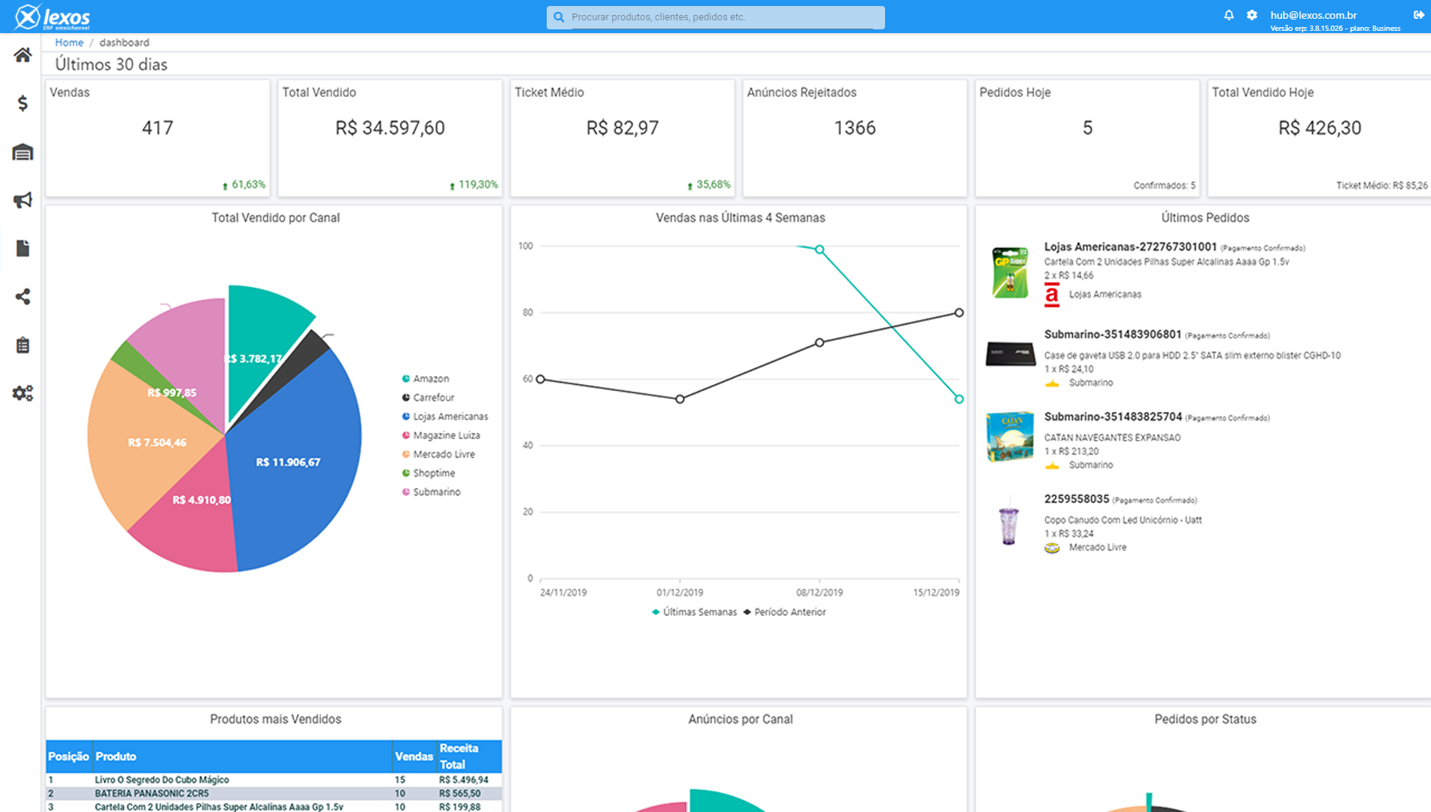1431x812 pixels.
Task: Open the share integrations icon in sidebar
Action: [x=23, y=296]
